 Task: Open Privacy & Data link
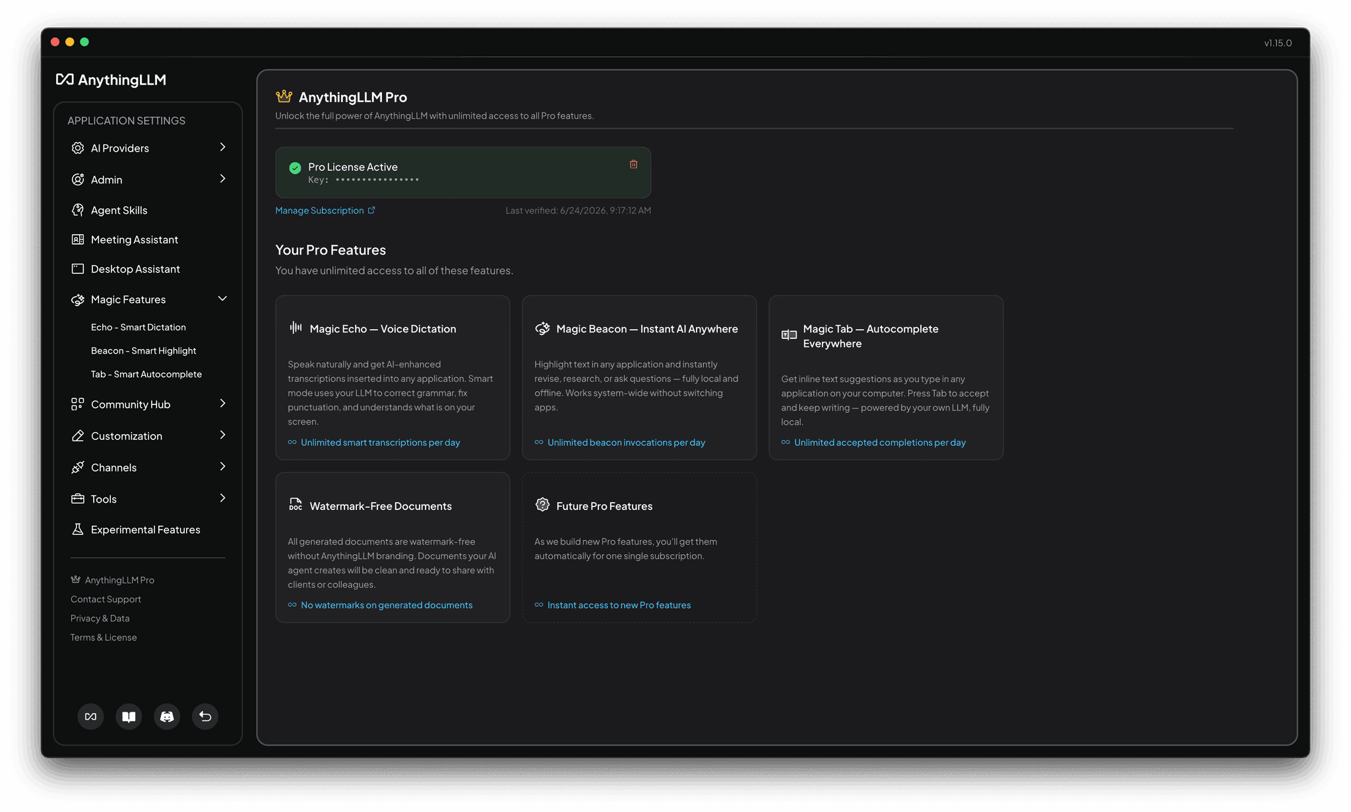coord(100,618)
